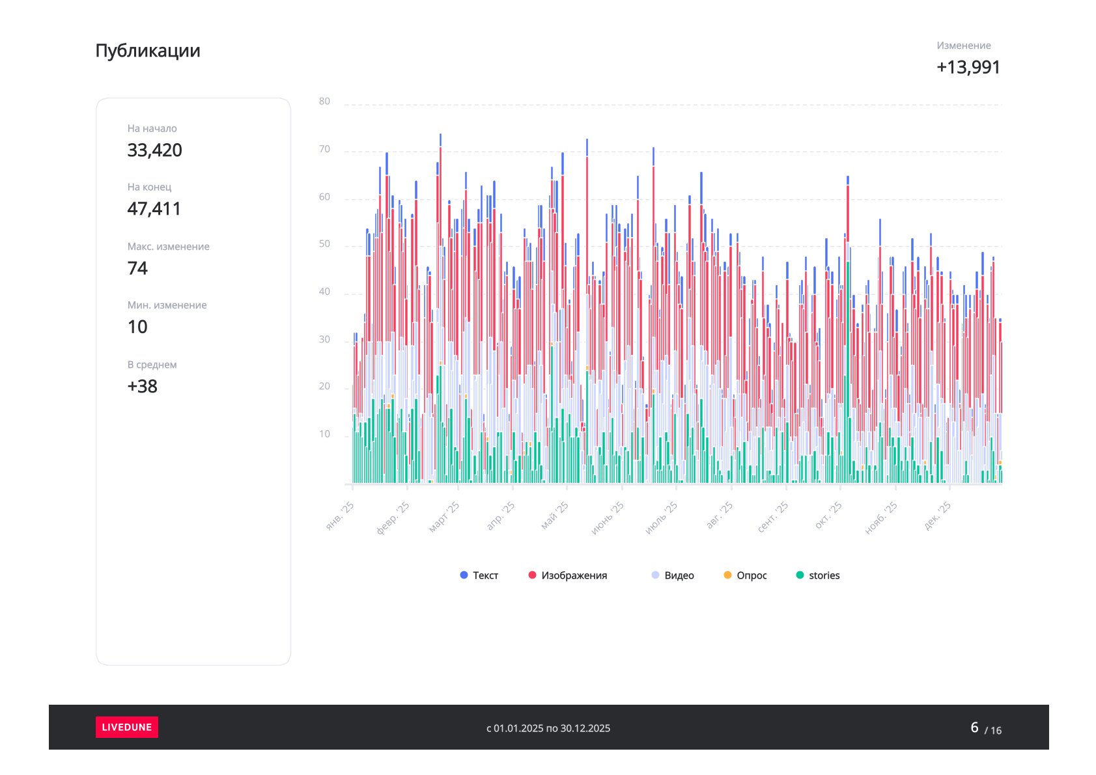Click the 80 label on the vertical axis
The image size is (1096, 775).
324,102
